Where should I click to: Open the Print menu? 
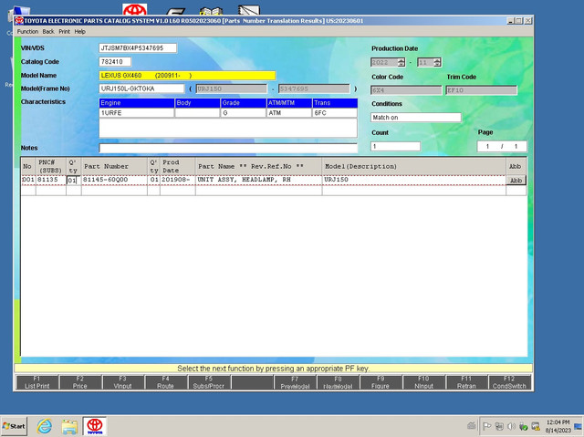point(64,32)
